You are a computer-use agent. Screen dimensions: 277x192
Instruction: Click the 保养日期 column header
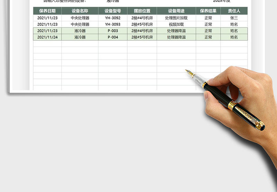(47, 11)
